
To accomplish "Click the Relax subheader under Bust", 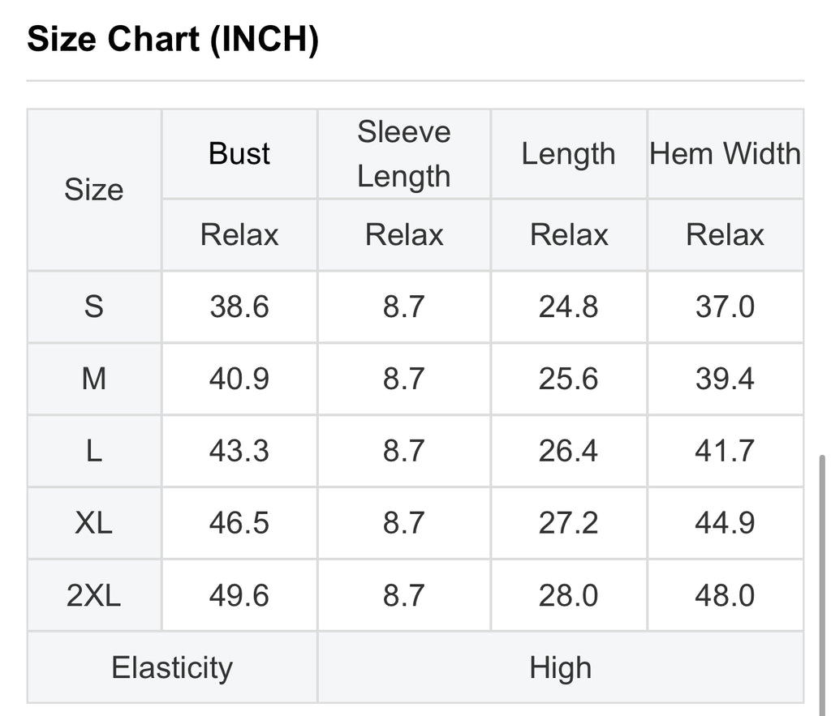I will 239,234.
